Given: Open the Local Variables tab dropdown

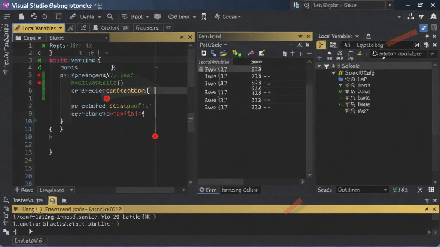Looking at the screenshot, I should tap(61, 28).
